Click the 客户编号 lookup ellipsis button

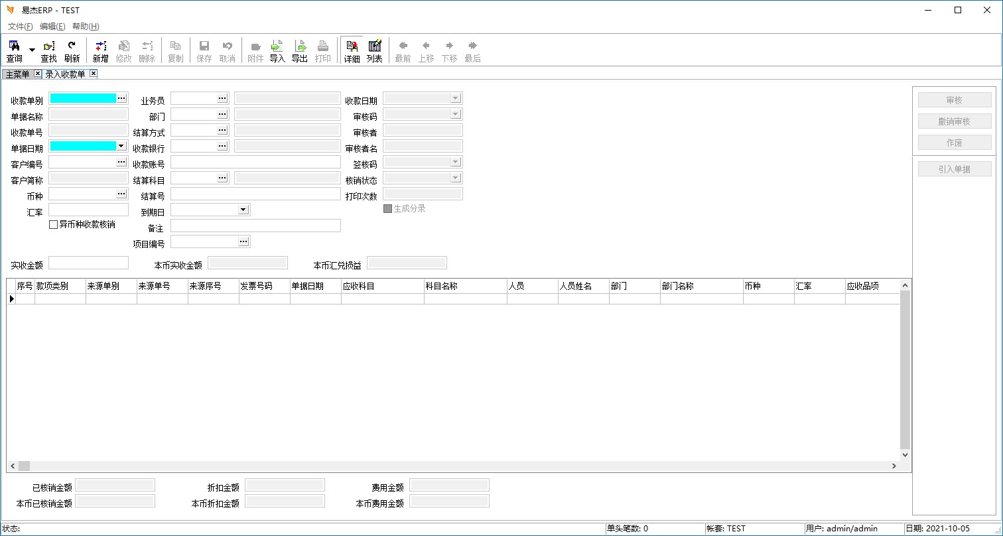[121, 162]
